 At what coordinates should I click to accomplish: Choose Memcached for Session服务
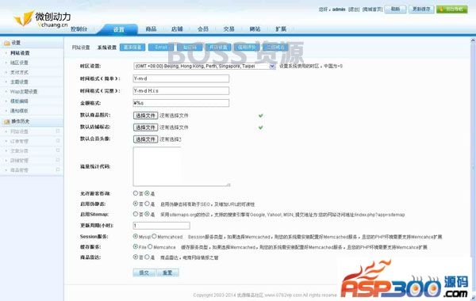[x=154, y=236]
